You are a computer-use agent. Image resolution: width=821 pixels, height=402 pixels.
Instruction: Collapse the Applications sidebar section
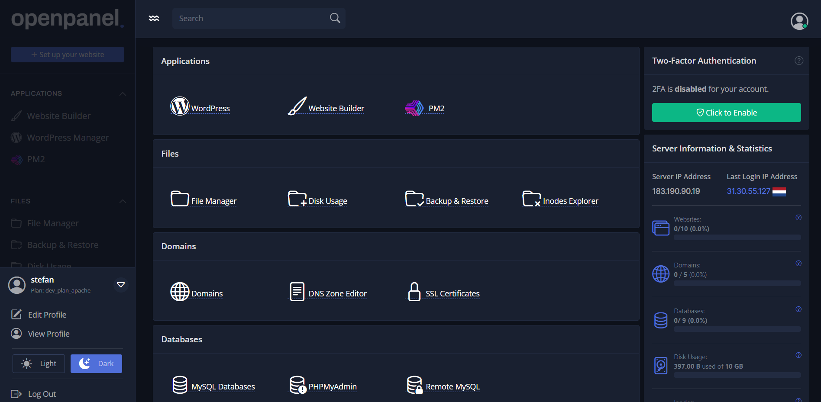[x=123, y=94]
